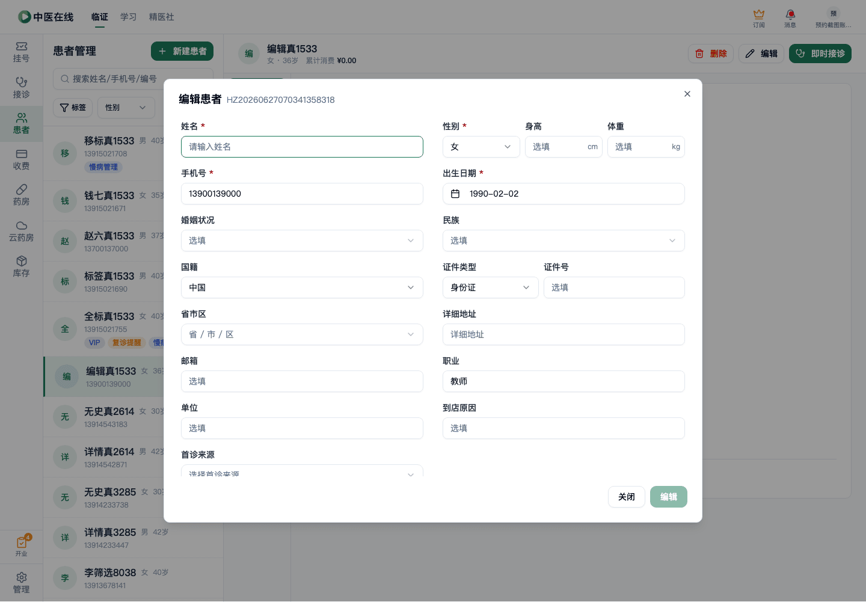Close the 编辑患者 dialog with X
The image size is (866, 602).
[687, 94]
